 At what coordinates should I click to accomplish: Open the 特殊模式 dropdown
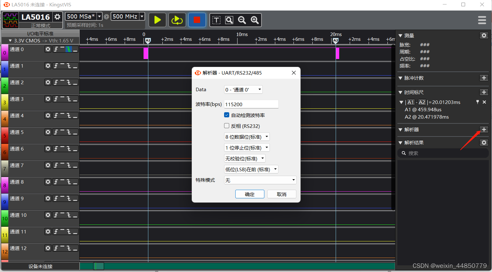260,180
